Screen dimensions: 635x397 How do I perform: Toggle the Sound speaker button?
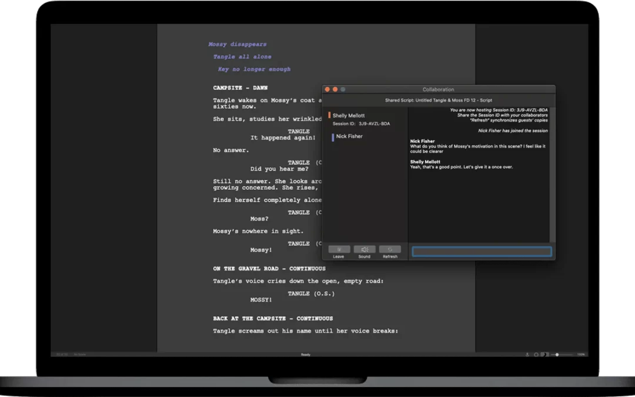[365, 249]
